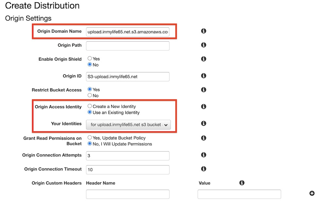The image size is (327, 203).
Task: Choose Yes, Update Bucket Policy
Action: coord(90,137)
